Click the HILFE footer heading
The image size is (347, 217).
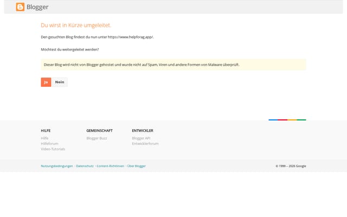click(46, 131)
